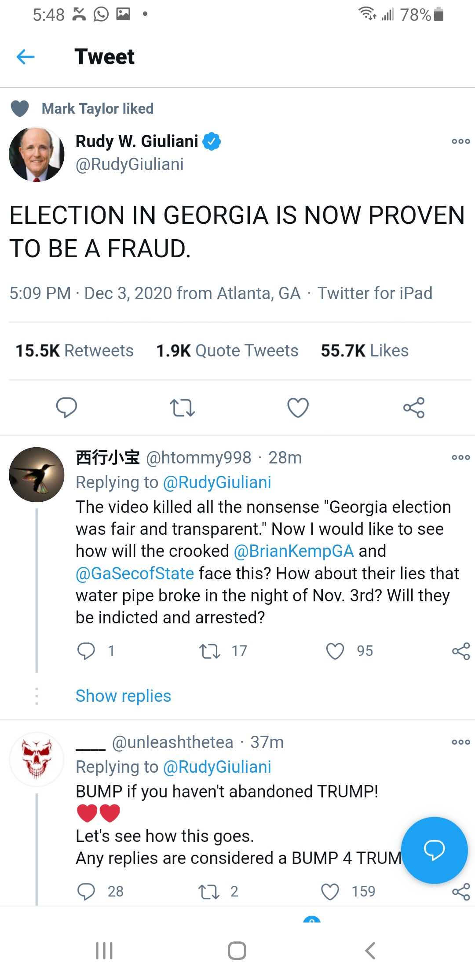475x978 pixels.
Task: Like the @unleashthetea reply
Action: click(330, 891)
